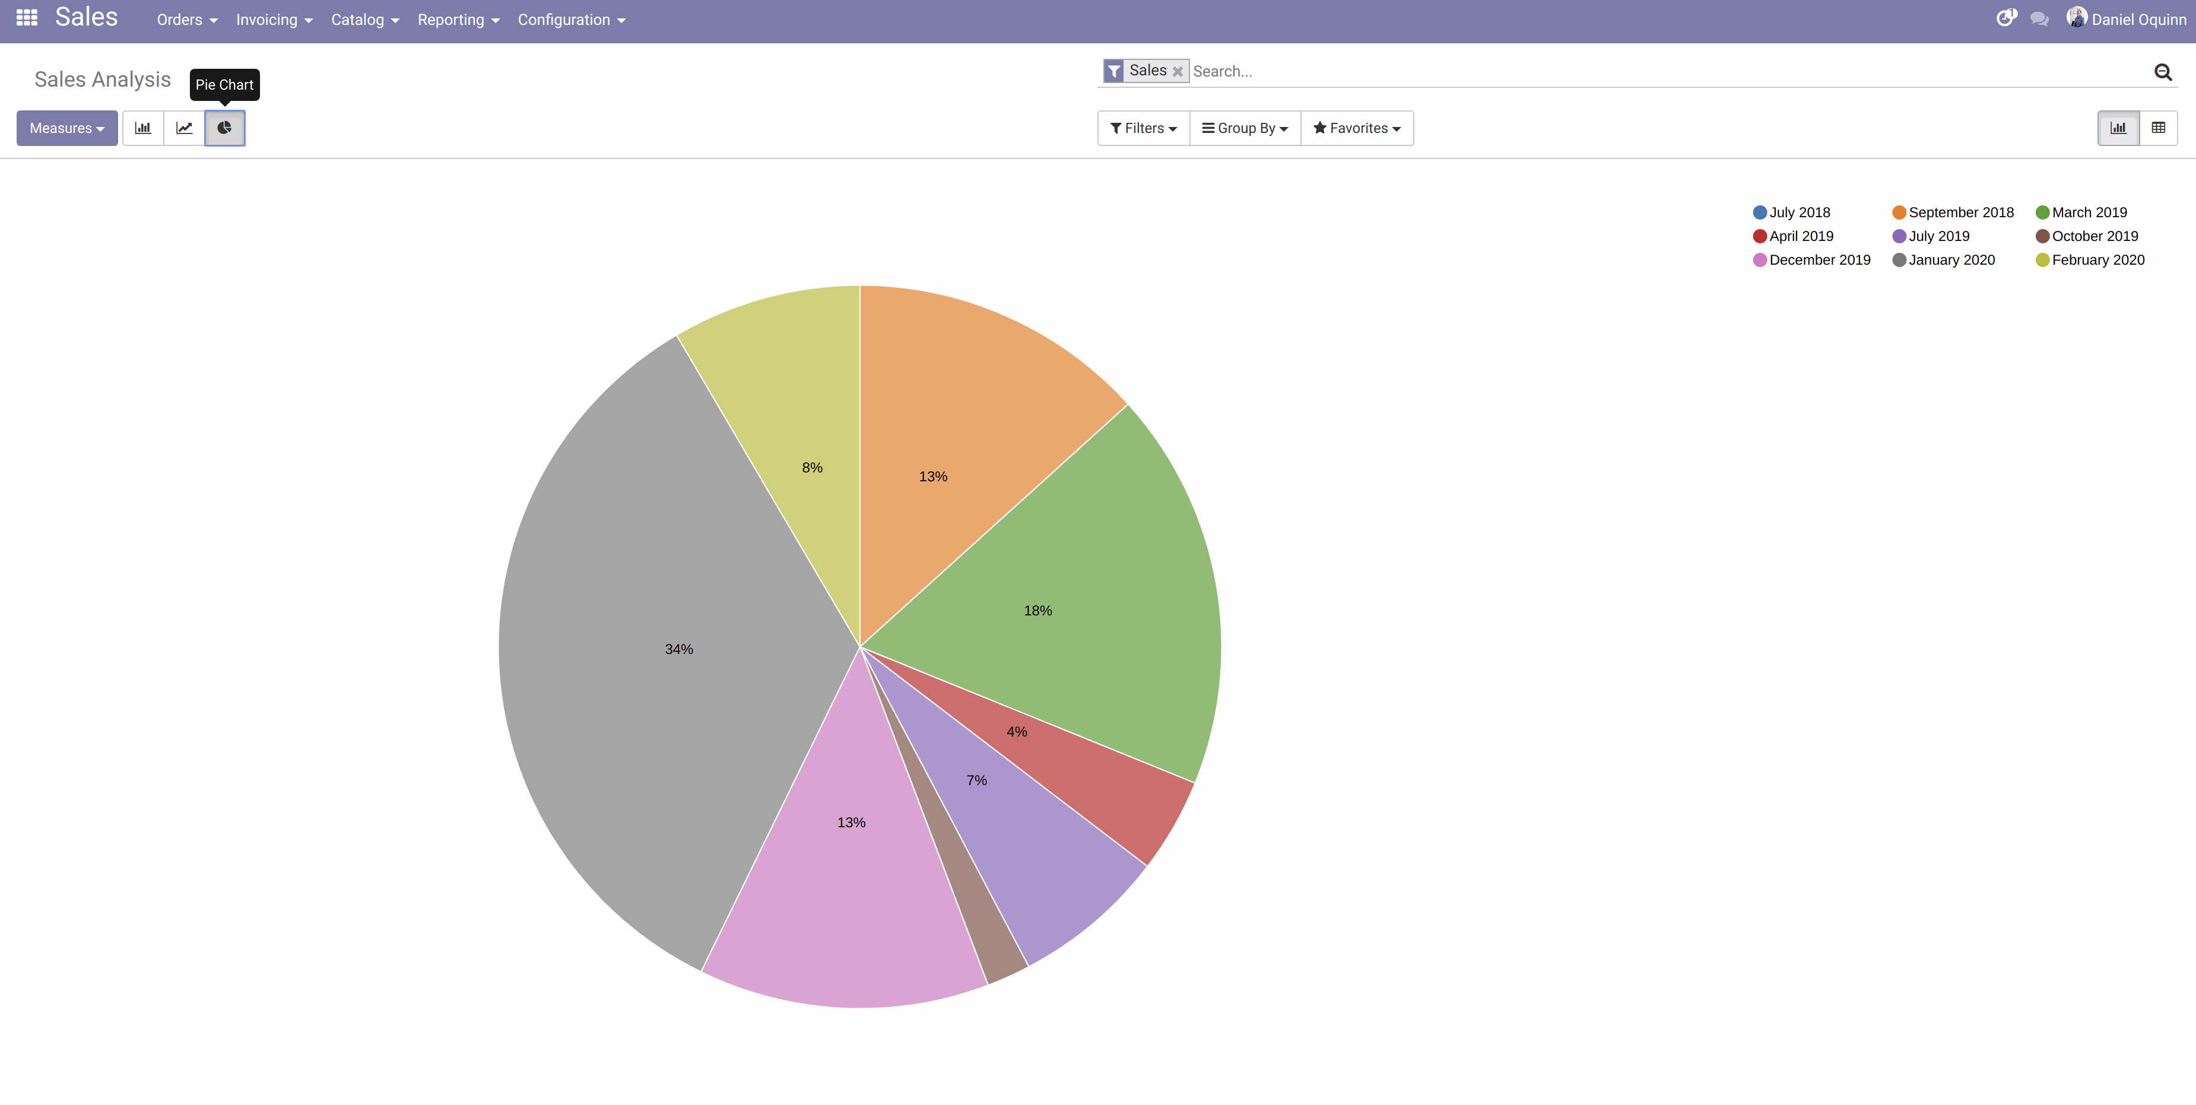2196x1105 pixels.
Task: Switch to line chart mode
Action: point(184,128)
